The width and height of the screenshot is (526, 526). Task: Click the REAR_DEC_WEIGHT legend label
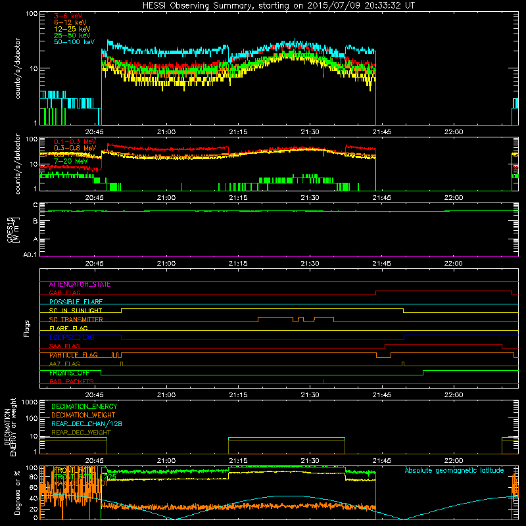tap(81, 433)
